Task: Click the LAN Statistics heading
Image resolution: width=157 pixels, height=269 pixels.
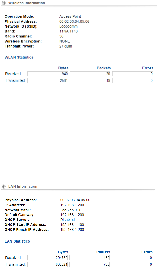Action: click(17, 241)
